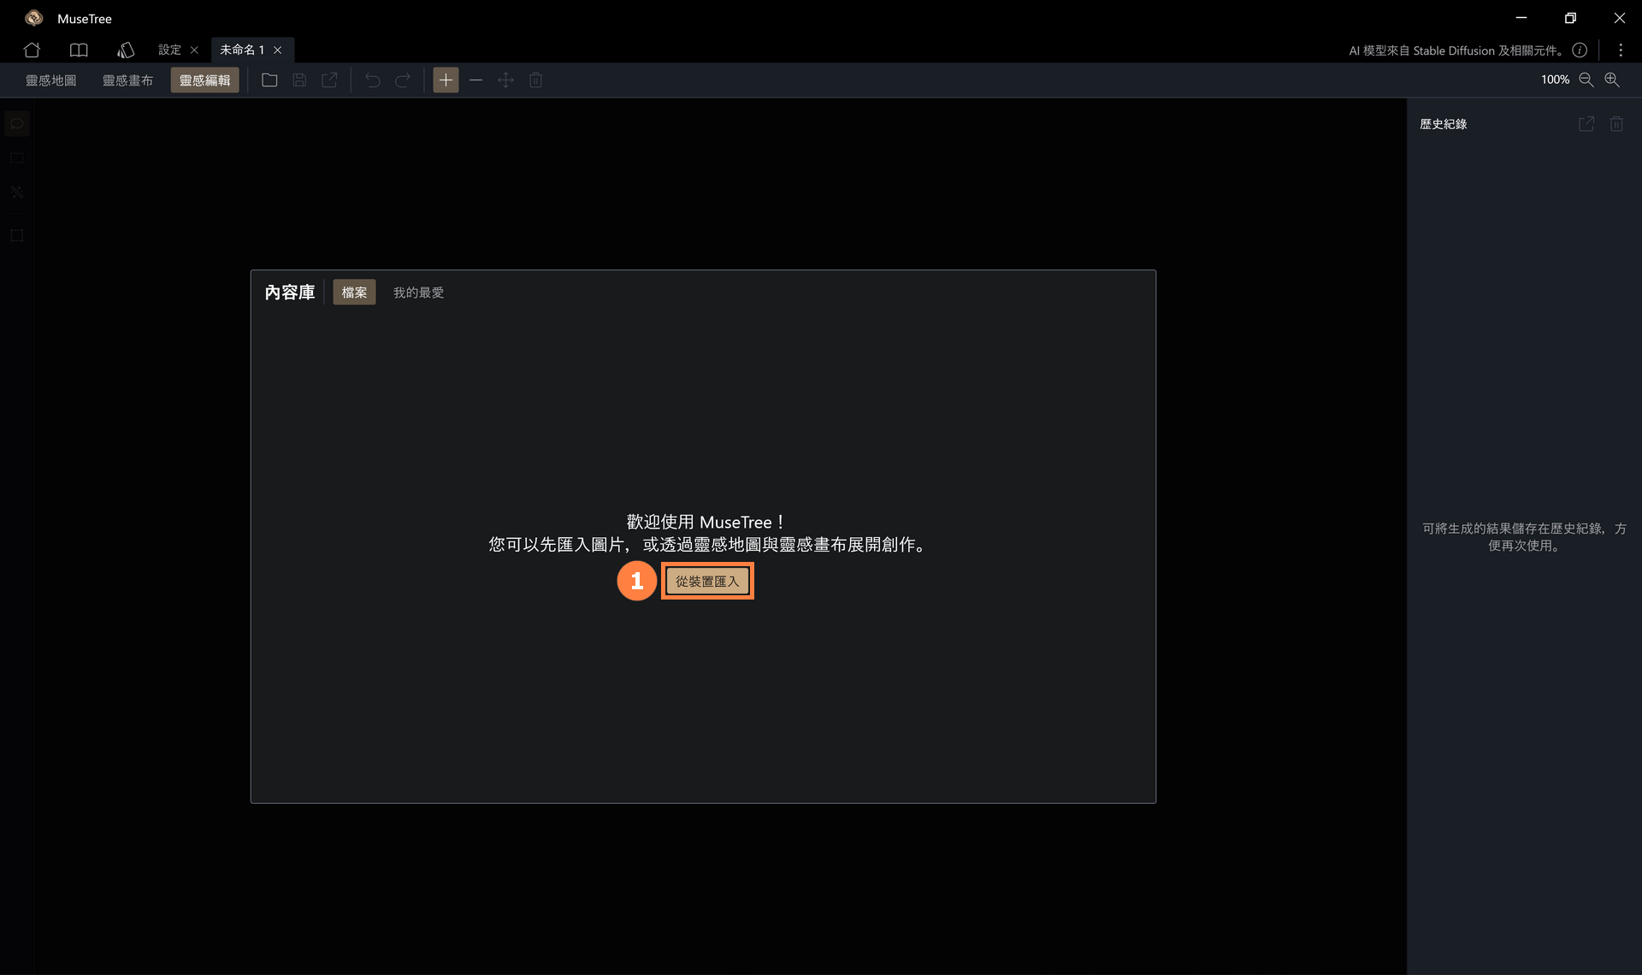The image size is (1642, 975).
Task: Close the 未命名 1 tab
Action: tap(277, 50)
